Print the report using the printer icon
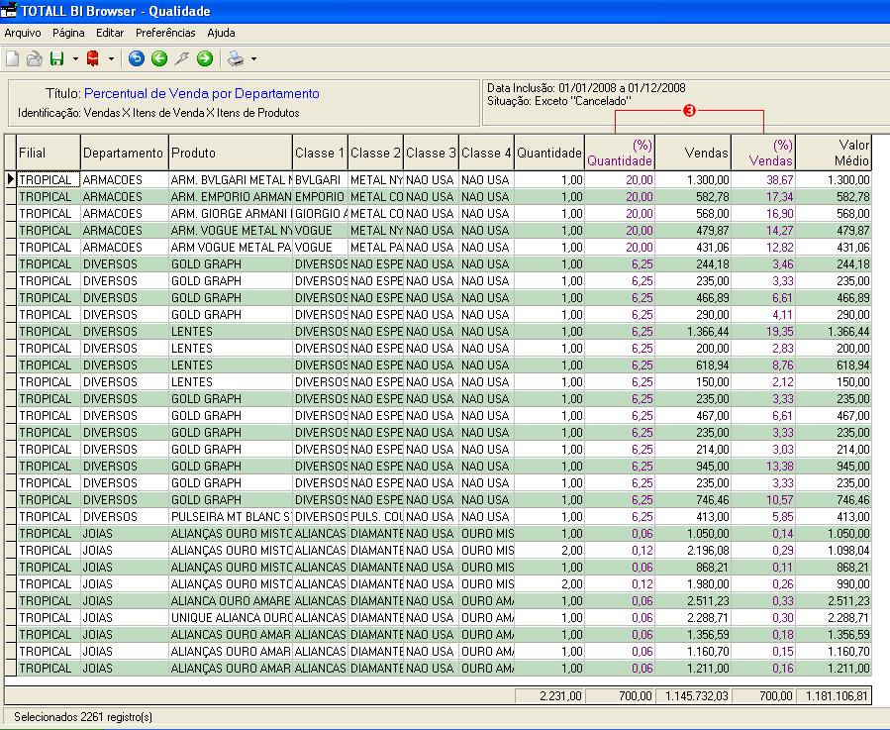Viewport: 890px width, 730px height. (236, 58)
